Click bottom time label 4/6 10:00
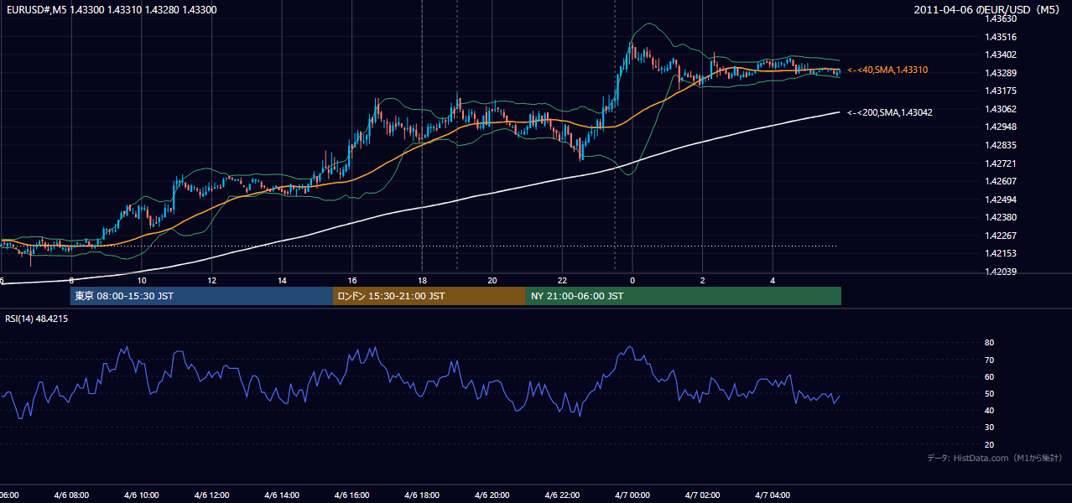 [x=141, y=495]
